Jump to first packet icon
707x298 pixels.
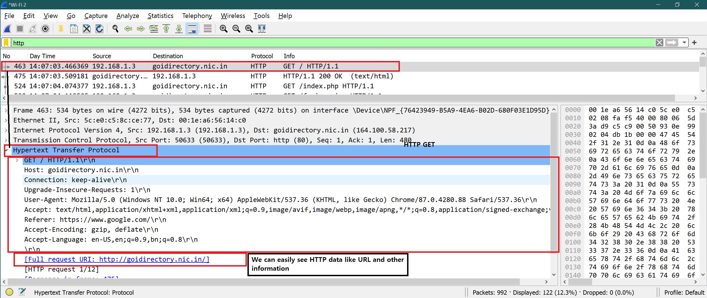click(x=166, y=29)
